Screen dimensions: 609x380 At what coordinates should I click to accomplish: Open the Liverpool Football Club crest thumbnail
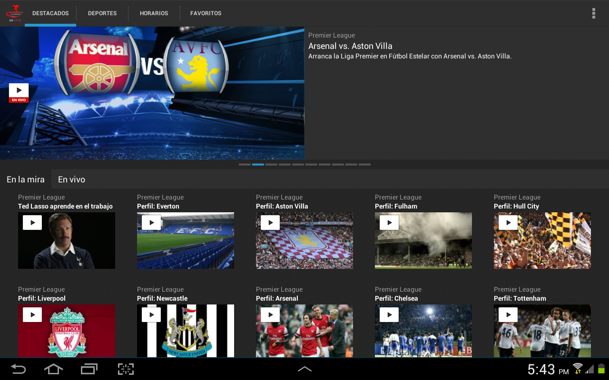(67, 331)
